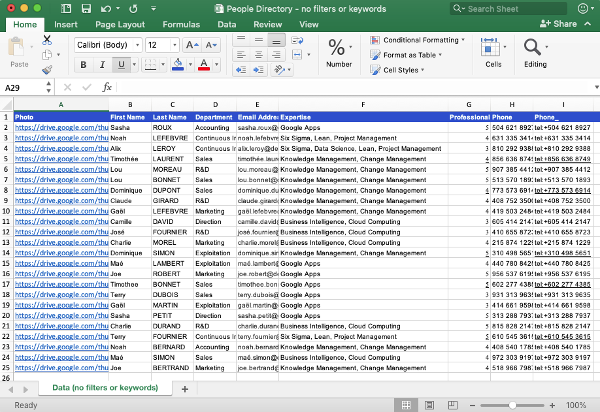
Task: Switch to the Insert ribbon tab
Action: 66,24
